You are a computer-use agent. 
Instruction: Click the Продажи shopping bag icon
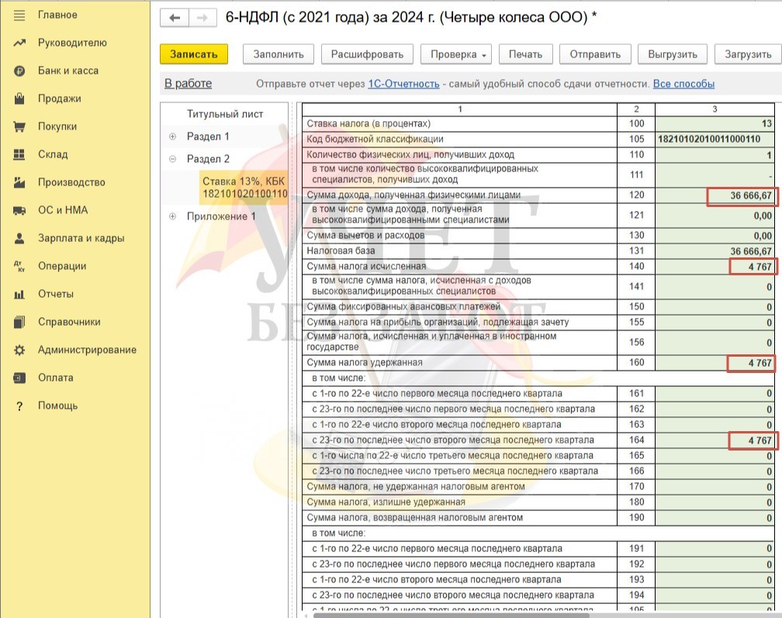[x=19, y=99]
